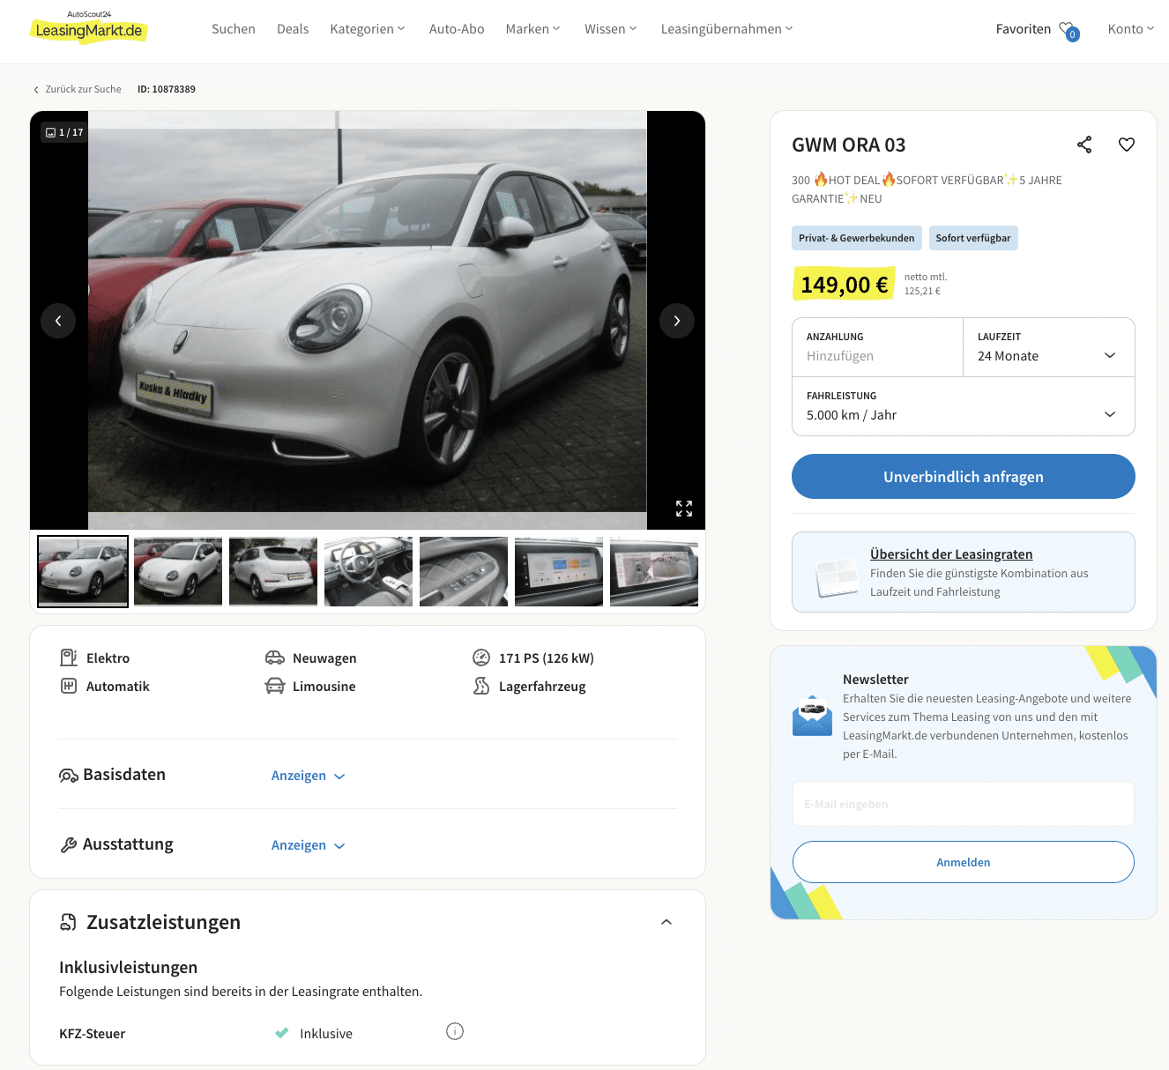Click the Limousine body type icon

click(275, 686)
